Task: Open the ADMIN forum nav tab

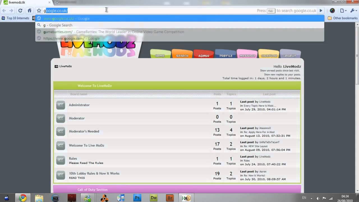Action: (204, 54)
